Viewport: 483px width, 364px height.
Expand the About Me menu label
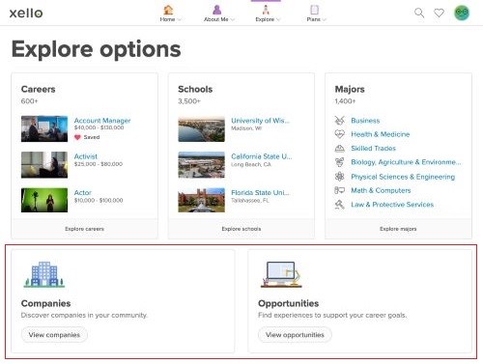point(219,19)
